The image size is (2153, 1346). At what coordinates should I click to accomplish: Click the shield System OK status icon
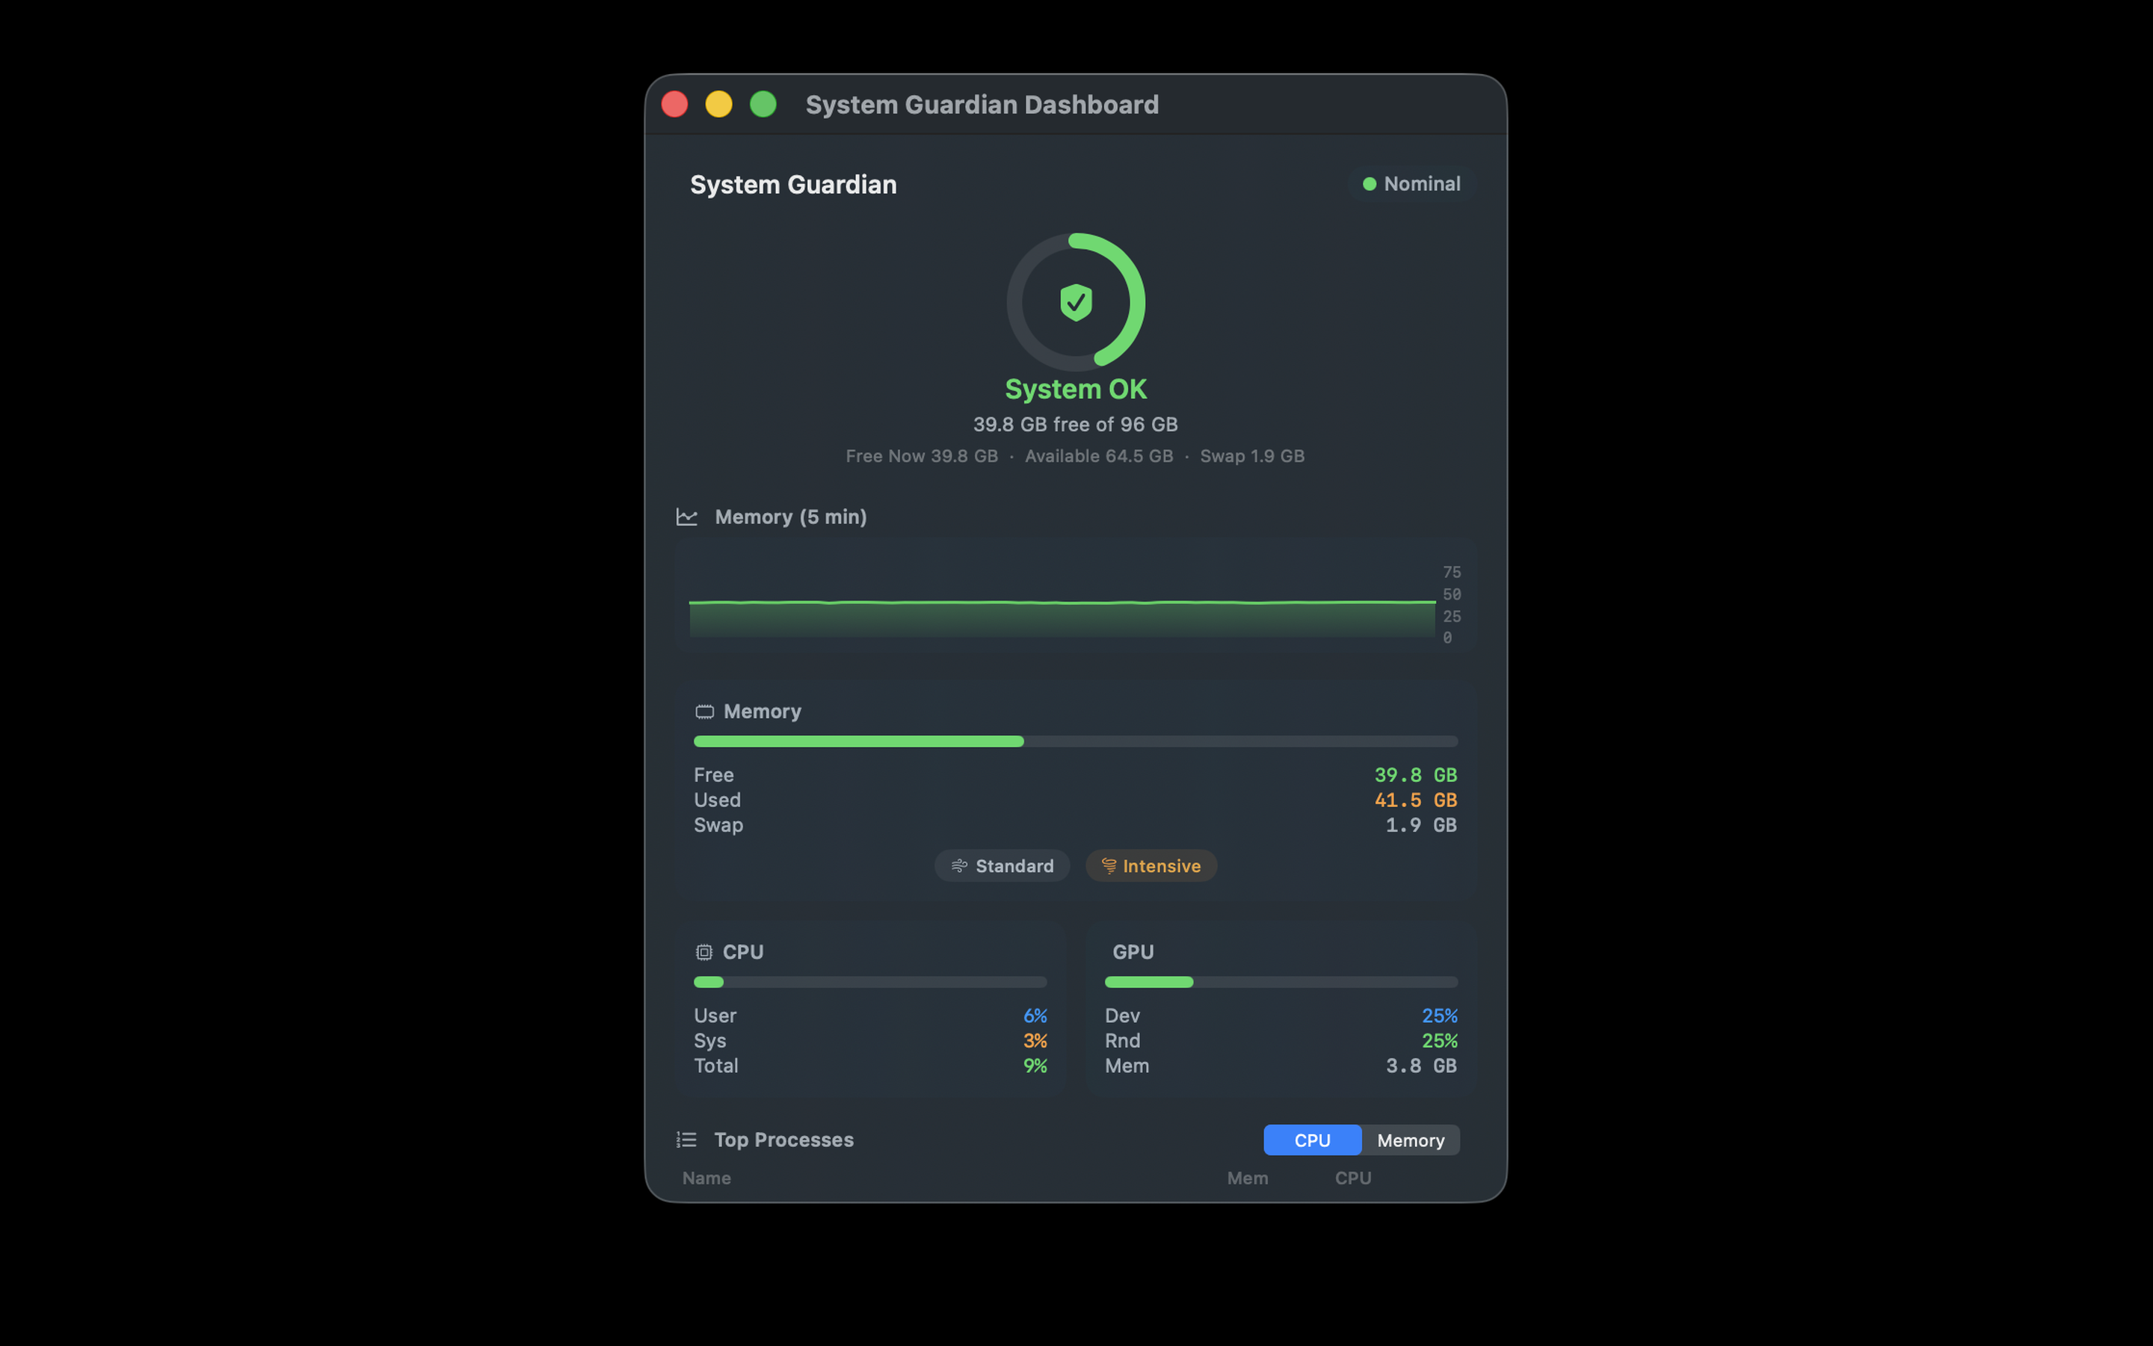(1076, 302)
